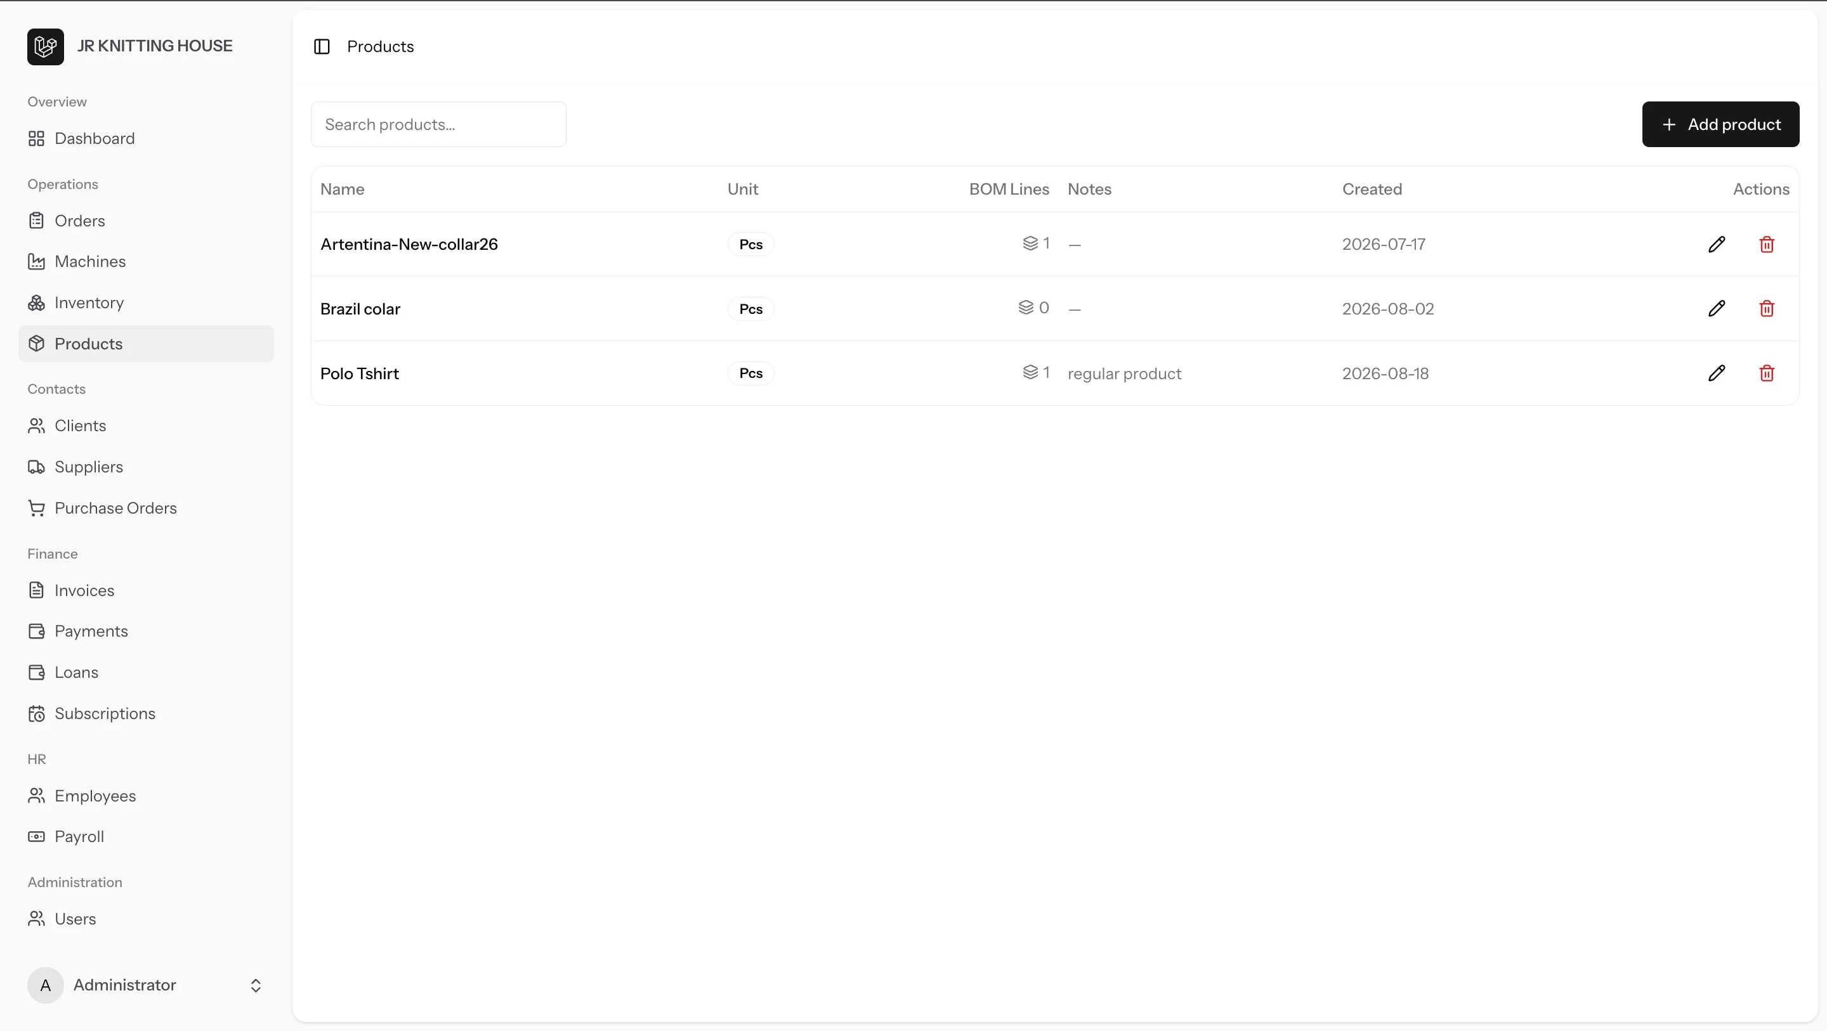Open the Clients page
The height and width of the screenshot is (1031, 1827).
[146, 425]
